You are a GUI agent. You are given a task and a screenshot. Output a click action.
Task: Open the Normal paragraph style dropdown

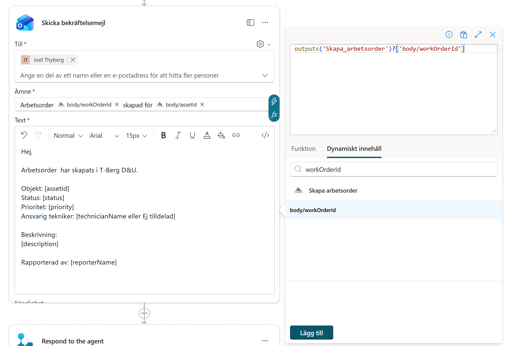point(68,135)
